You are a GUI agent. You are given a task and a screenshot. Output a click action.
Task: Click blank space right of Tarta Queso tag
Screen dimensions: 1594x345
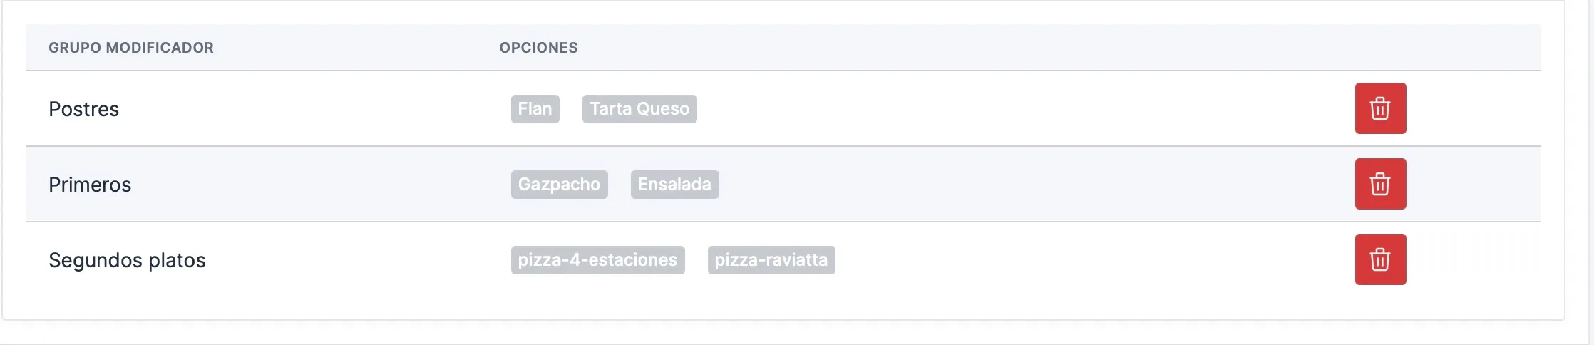[998, 109]
